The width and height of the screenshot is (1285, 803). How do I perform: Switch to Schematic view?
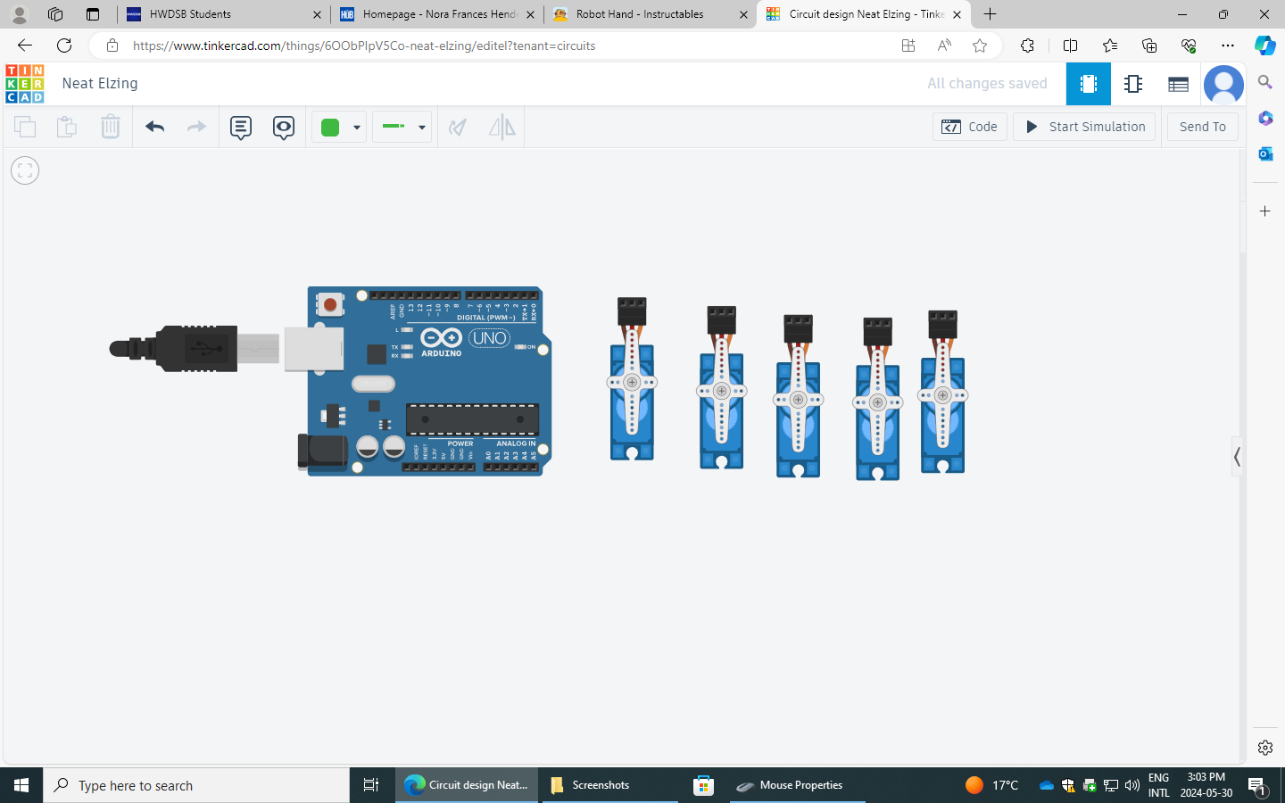1133,84
